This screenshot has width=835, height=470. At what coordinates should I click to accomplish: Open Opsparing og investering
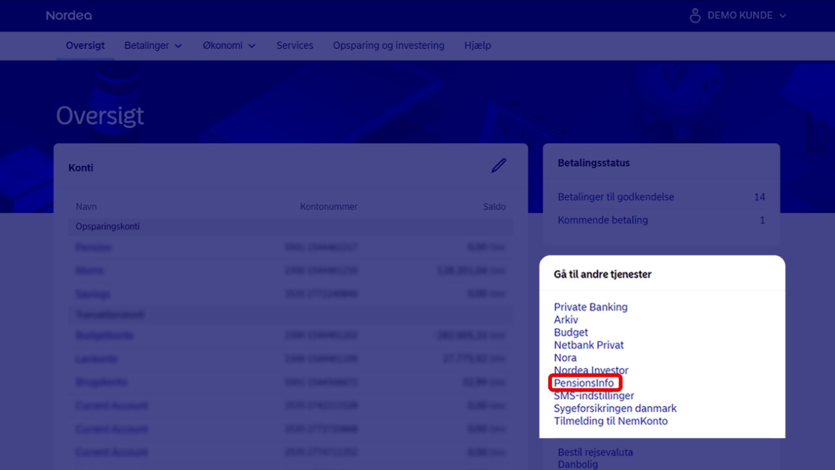click(389, 46)
